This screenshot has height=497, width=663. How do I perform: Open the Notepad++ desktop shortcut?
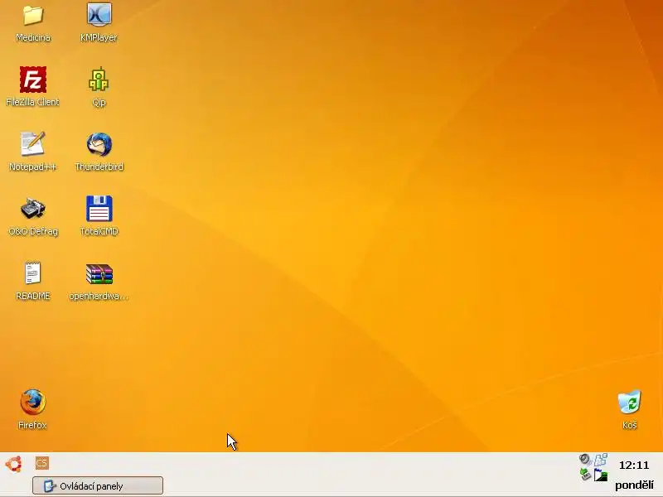coord(33,143)
